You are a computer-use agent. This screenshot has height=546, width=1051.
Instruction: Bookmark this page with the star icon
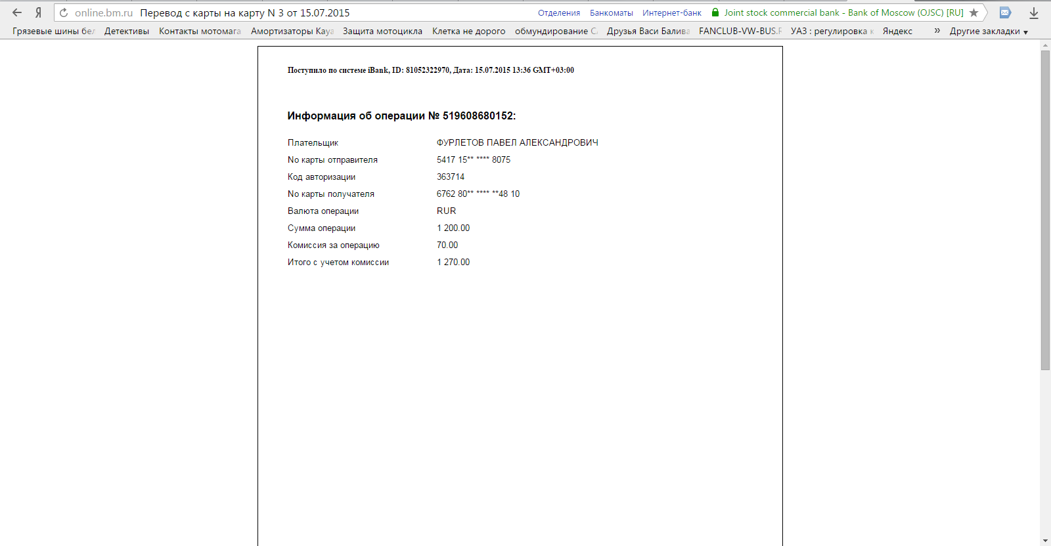(974, 12)
